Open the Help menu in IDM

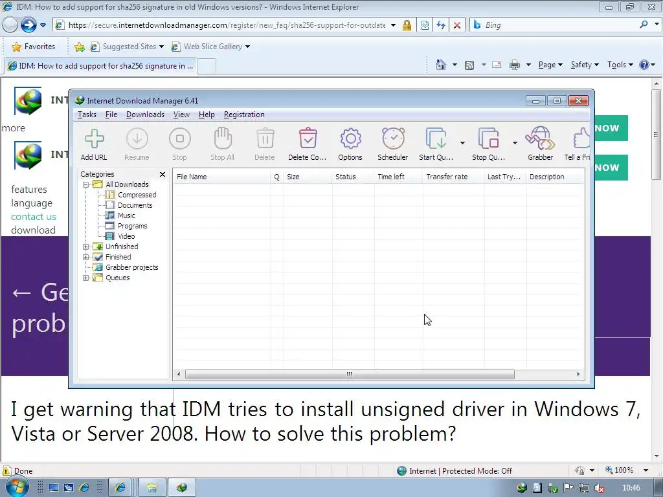tap(207, 115)
